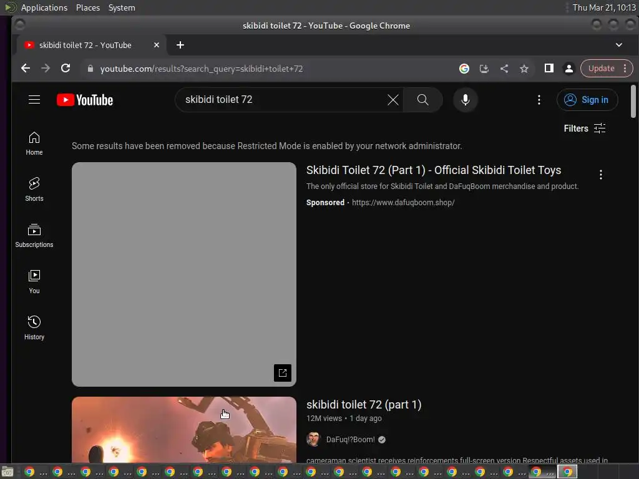Go back with the browser back arrow
Image resolution: width=639 pixels, height=479 pixels.
click(25, 69)
